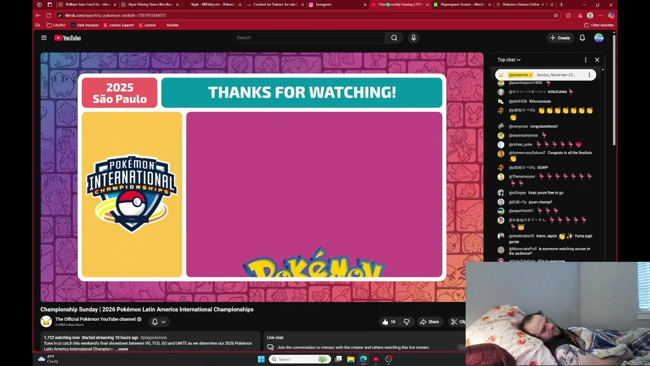Viewport: 650px width, 366px height.
Task: Open The Official Pokémon YouTube channel avatar
Action: pyautogui.click(x=46, y=322)
